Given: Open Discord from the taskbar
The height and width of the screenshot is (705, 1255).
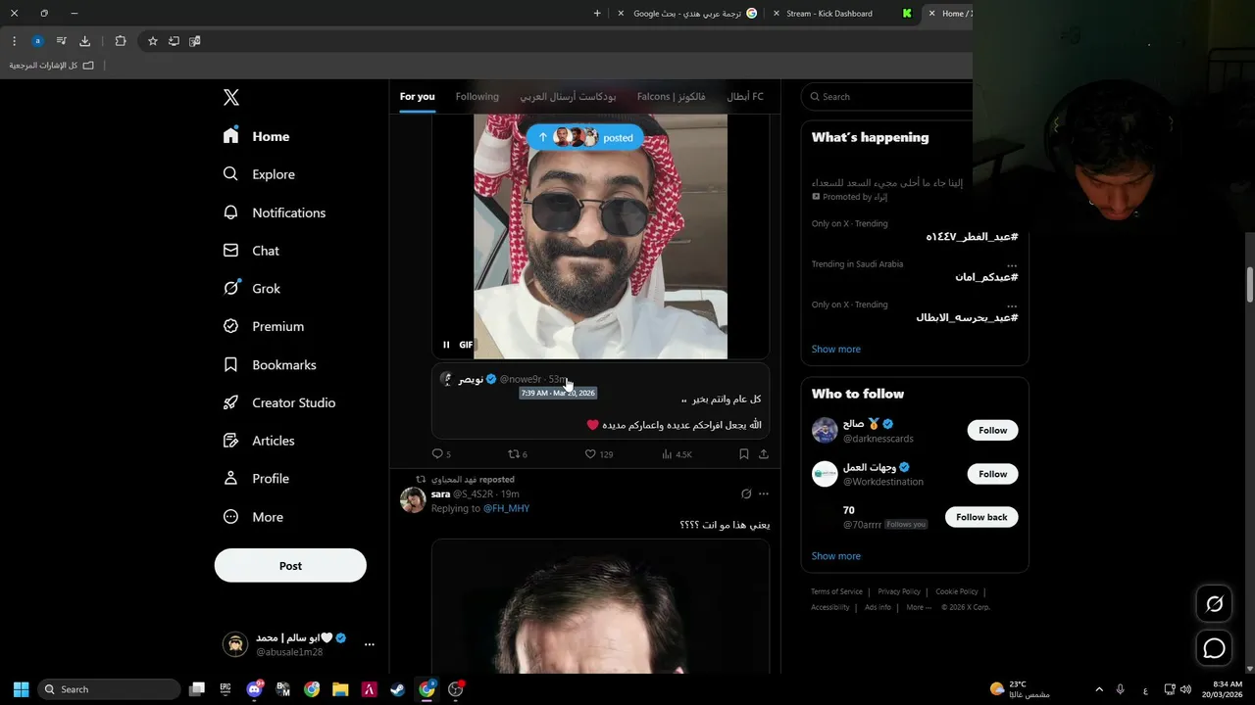Looking at the screenshot, I should 255,689.
